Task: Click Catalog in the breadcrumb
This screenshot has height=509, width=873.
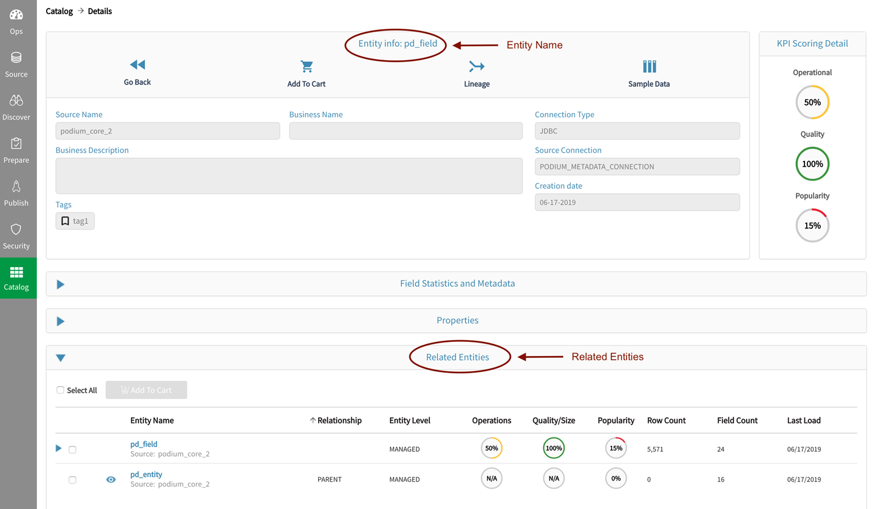Action: tap(59, 11)
